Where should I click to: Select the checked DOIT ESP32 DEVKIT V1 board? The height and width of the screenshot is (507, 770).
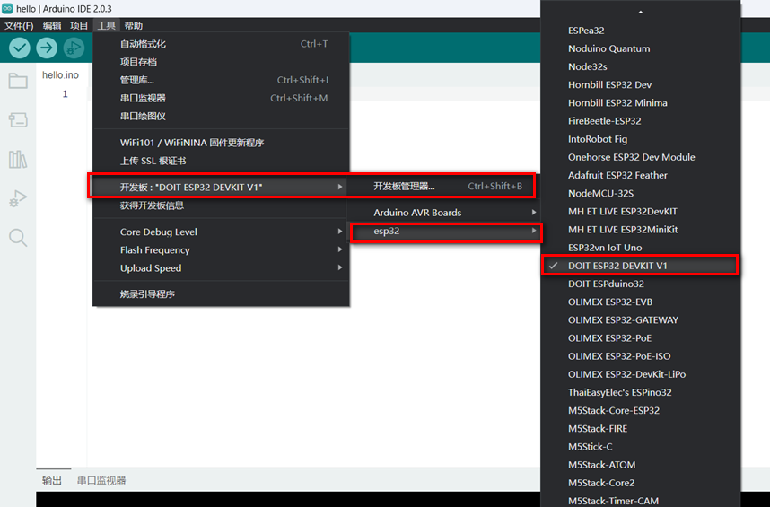click(641, 266)
